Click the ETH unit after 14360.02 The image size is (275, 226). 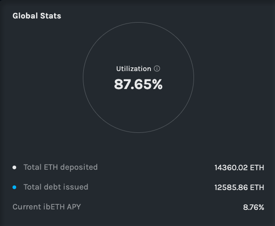pyautogui.click(x=257, y=167)
